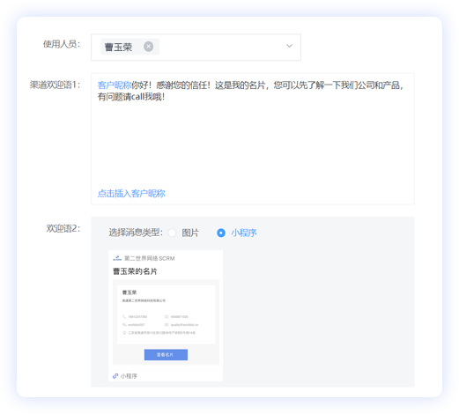This screenshot has height=414, width=459.
Task: Click the email envelope icon on the card
Action: [x=167, y=324]
